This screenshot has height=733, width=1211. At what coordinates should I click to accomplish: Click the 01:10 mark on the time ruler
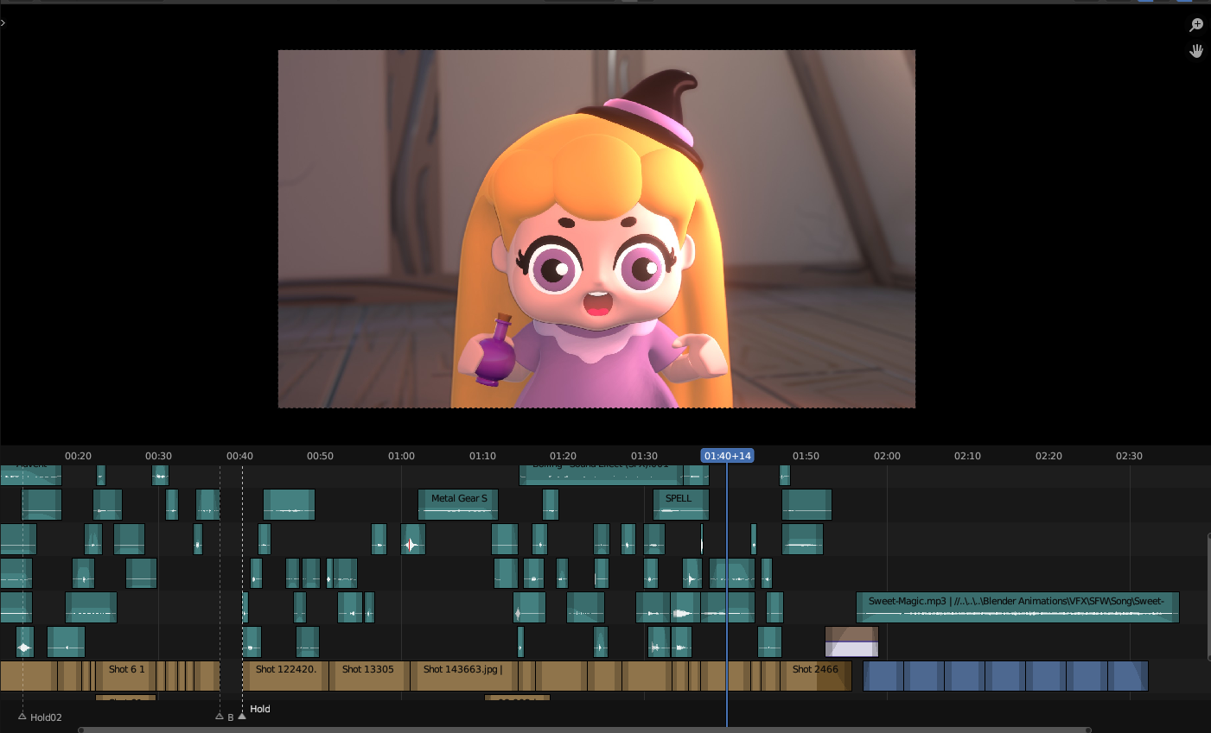[x=482, y=456]
